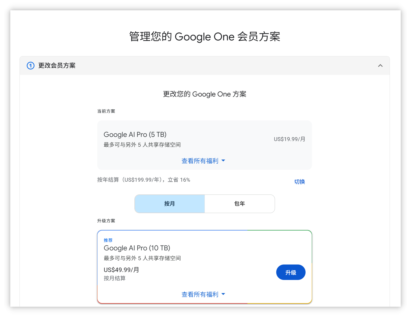Click the 升级方案 label
Image resolution: width=411 pixels, height=317 pixels.
point(106,221)
